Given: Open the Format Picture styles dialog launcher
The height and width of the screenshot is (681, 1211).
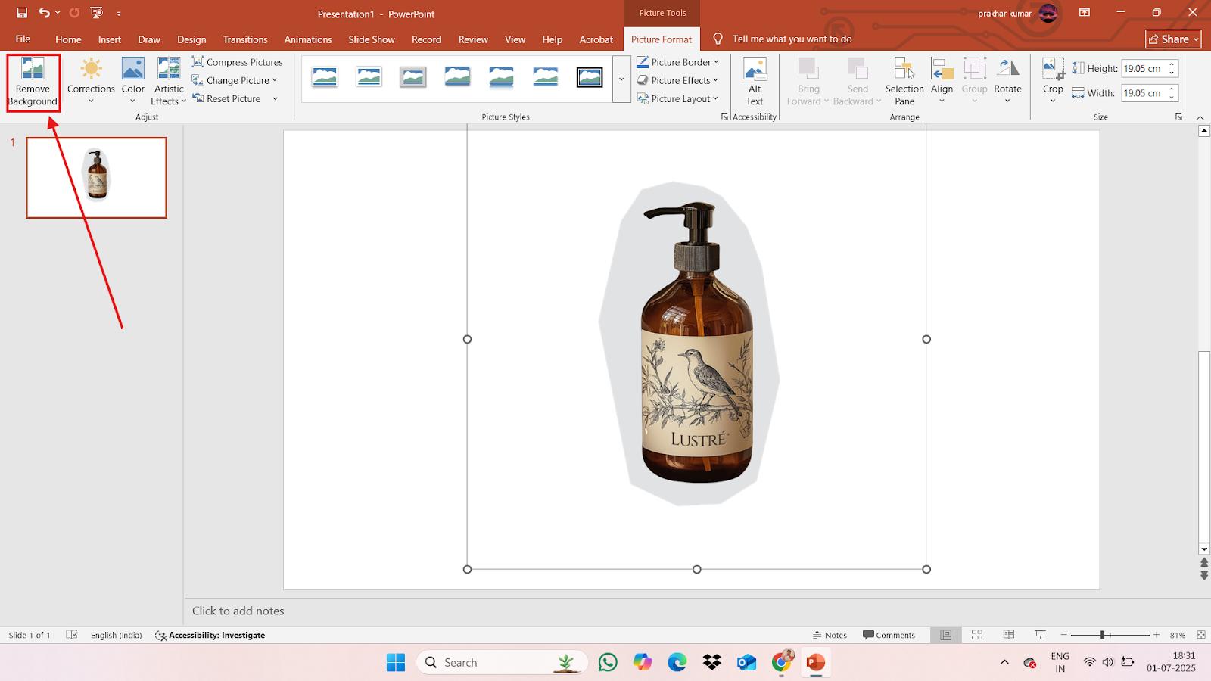Looking at the screenshot, I should point(724,117).
